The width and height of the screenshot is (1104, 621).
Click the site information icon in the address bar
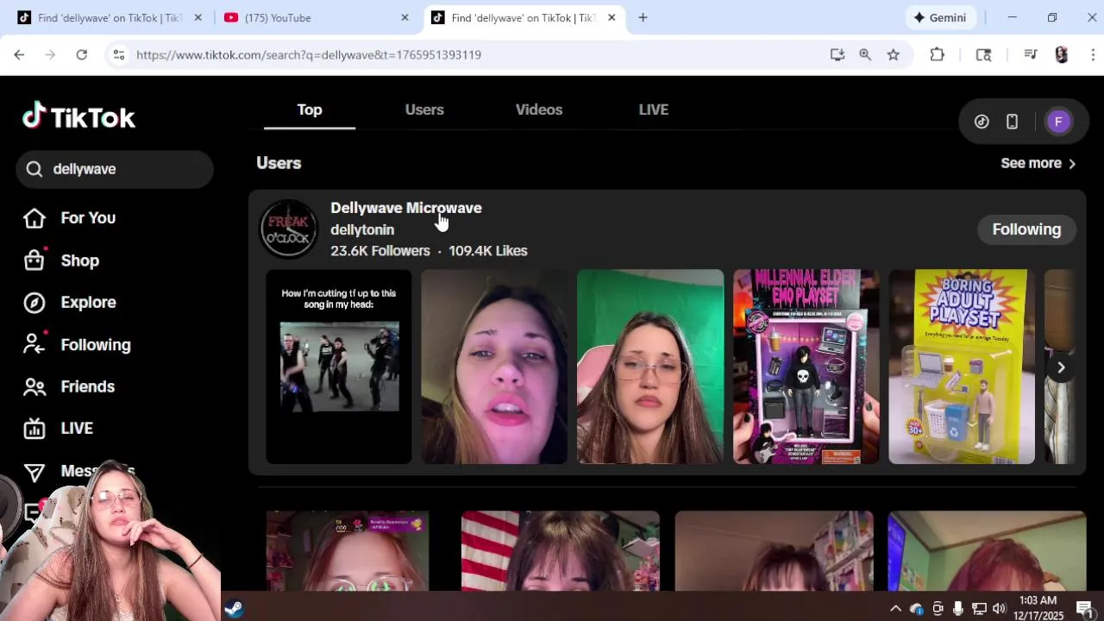[119, 54]
